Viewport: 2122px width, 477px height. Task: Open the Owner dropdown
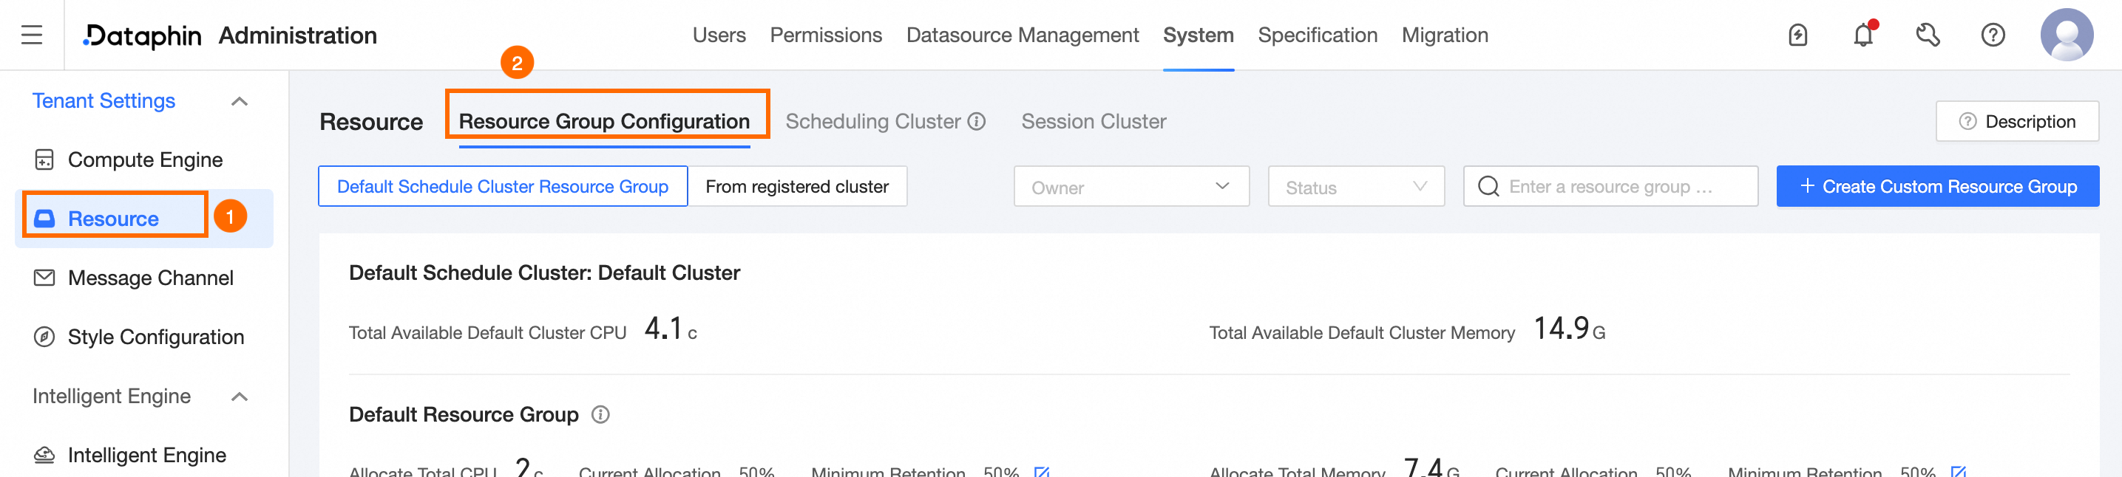click(x=1131, y=187)
